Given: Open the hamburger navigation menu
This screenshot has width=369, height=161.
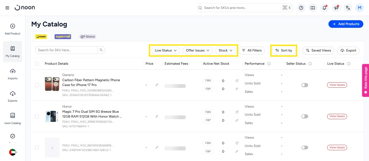Looking at the screenshot, I should (x=7, y=8).
